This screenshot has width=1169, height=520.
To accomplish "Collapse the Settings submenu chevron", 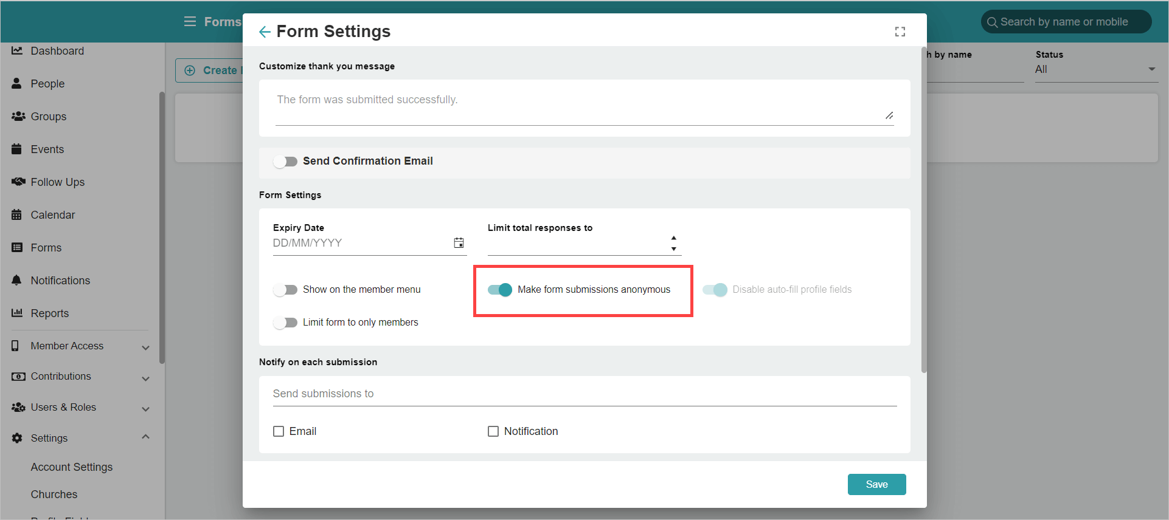I will click(145, 437).
